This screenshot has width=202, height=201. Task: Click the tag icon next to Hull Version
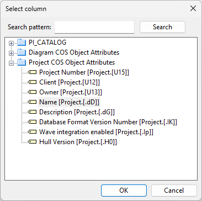click(x=32, y=142)
